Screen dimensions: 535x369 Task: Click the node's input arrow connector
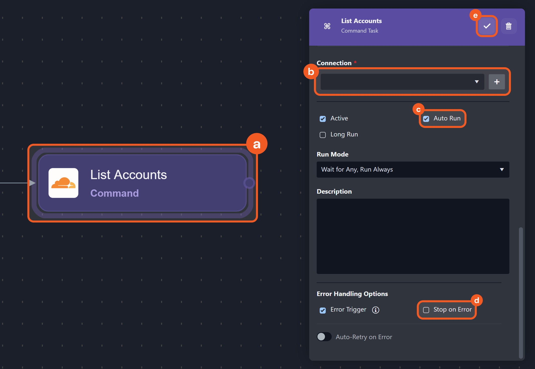[x=32, y=183]
